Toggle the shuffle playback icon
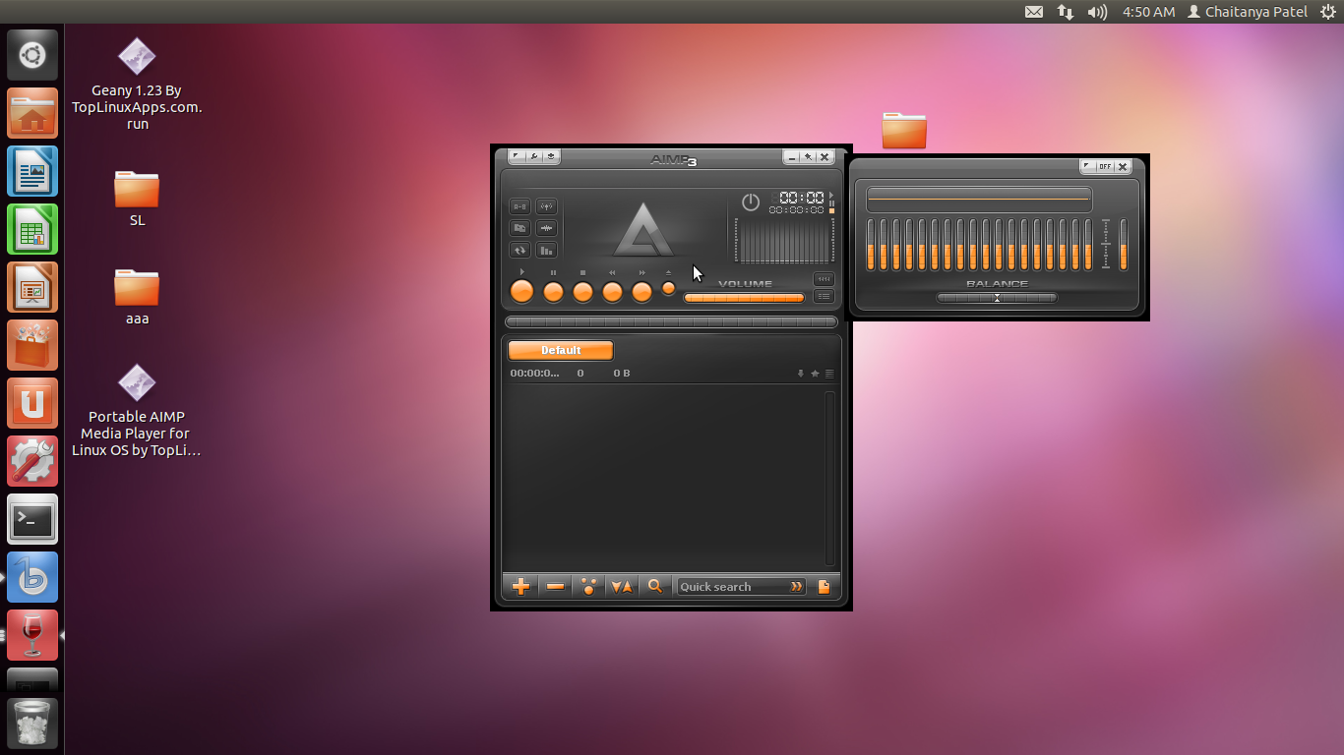This screenshot has height=755, width=1344. 519,228
